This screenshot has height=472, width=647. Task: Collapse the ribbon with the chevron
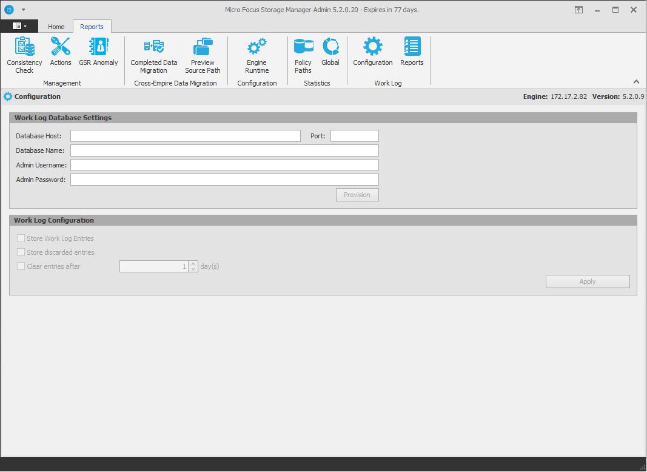tap(636, 82)
